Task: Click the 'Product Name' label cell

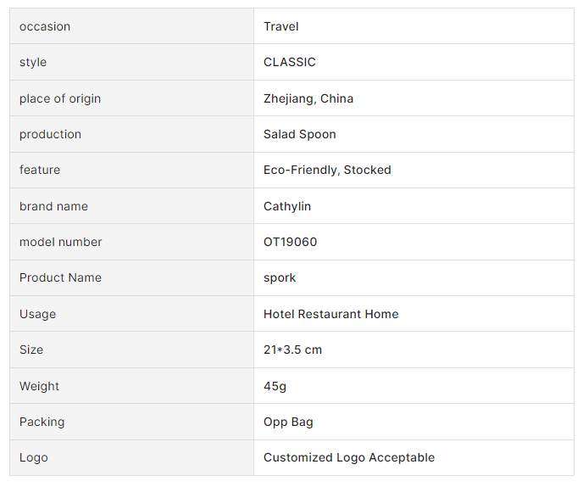Action: coord(60,277)
